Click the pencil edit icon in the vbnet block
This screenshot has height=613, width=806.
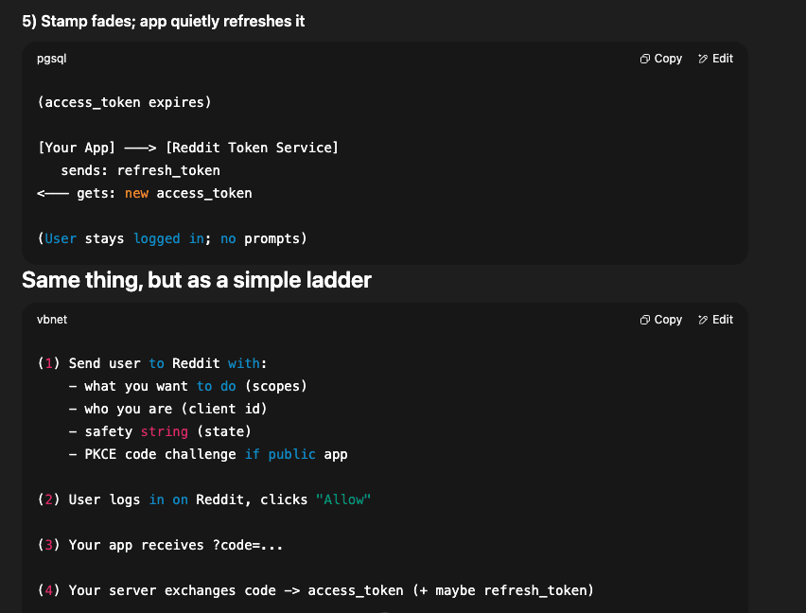tap(703, 320)
